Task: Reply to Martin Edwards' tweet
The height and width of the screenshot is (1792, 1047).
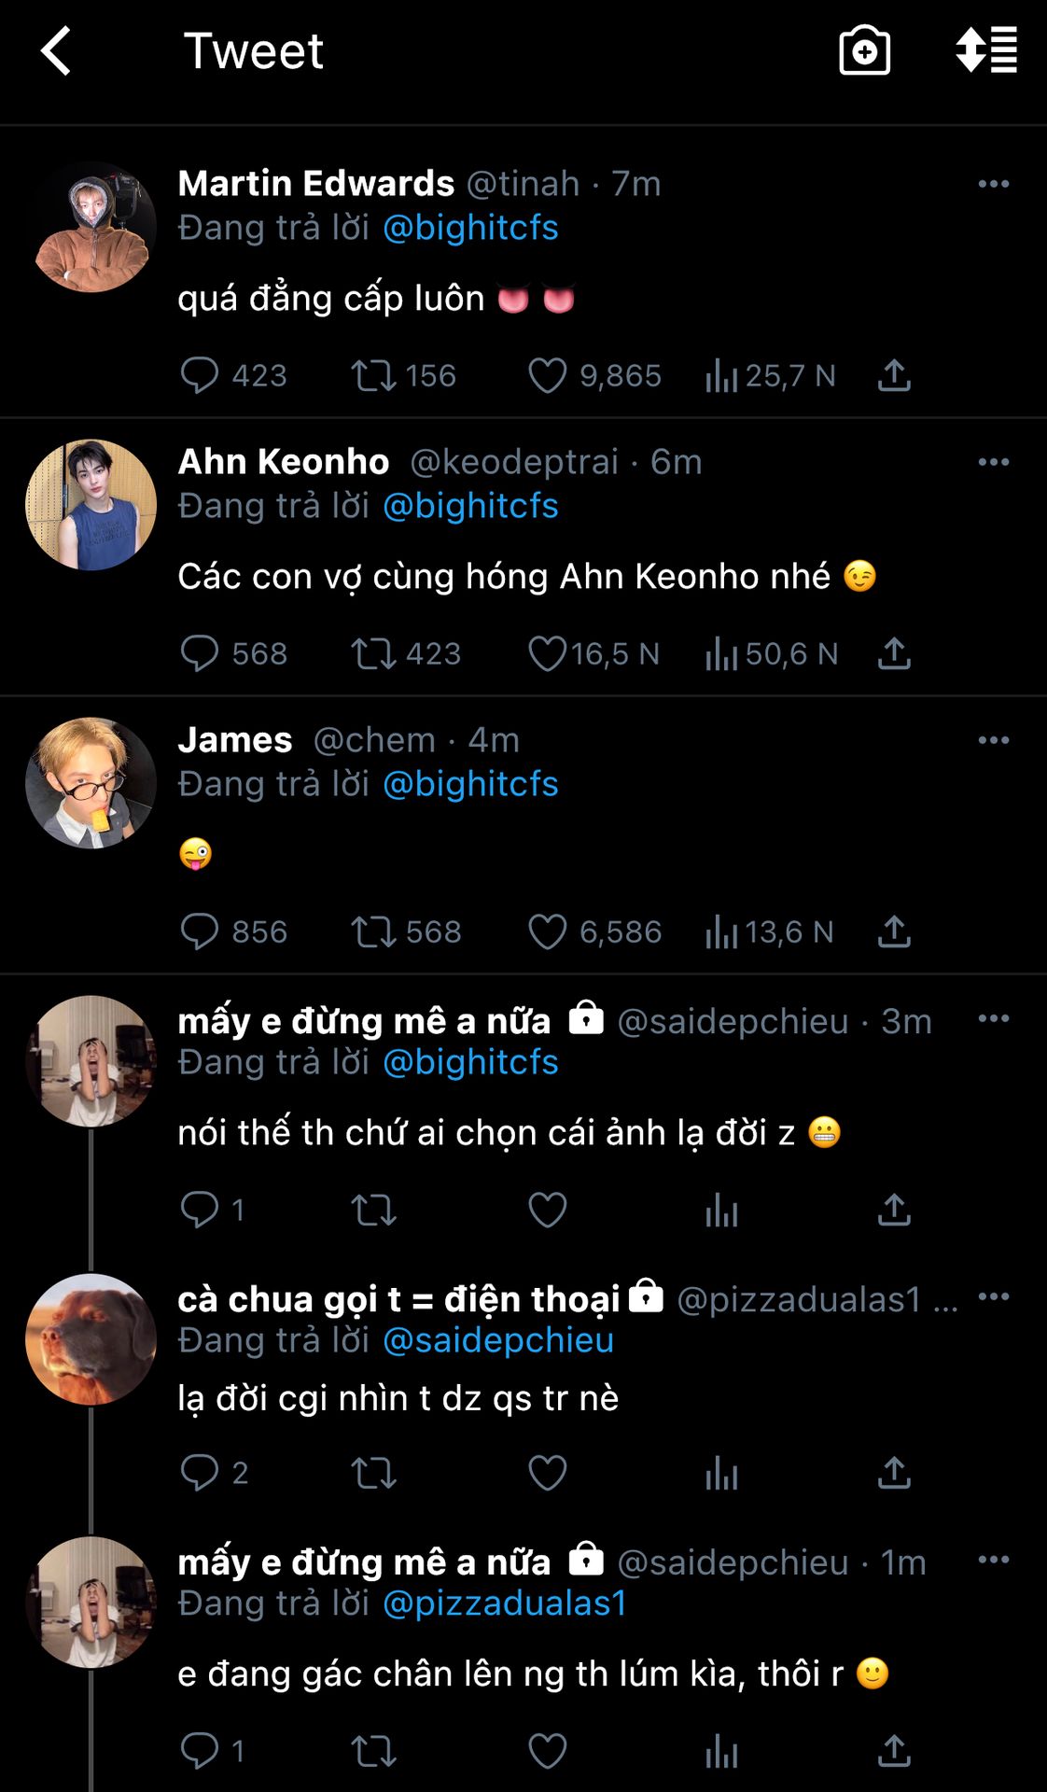Action: click(x=199, y=375)
